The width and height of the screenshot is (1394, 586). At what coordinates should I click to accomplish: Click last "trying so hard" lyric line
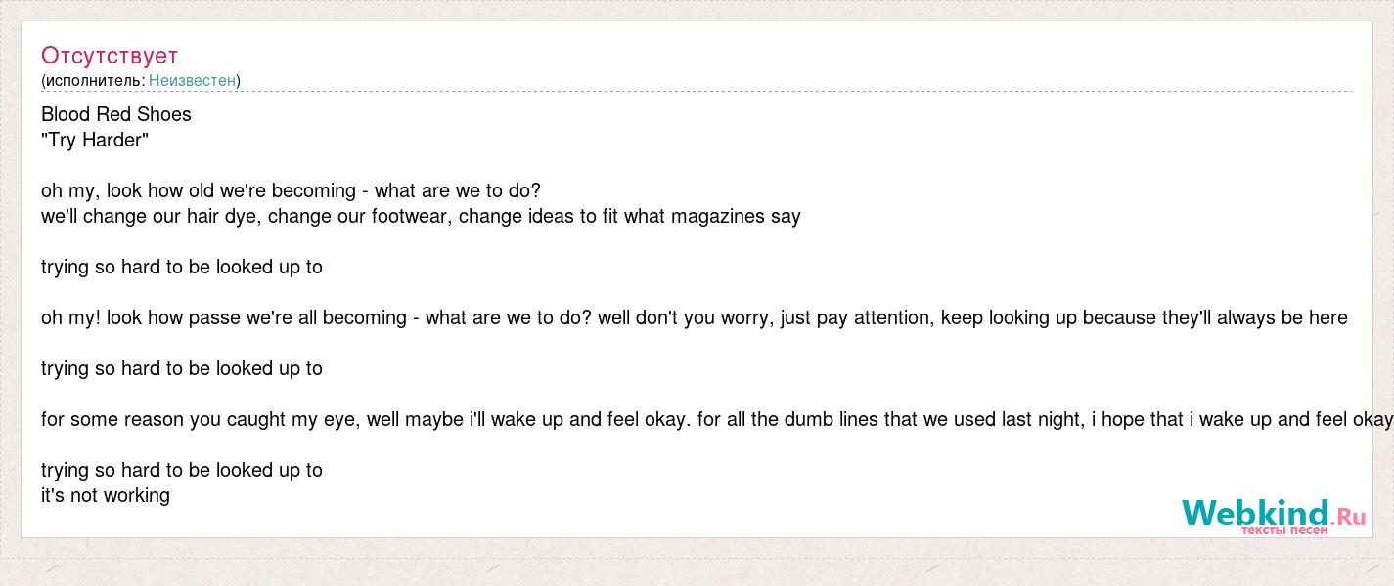[x=182, y=470]
